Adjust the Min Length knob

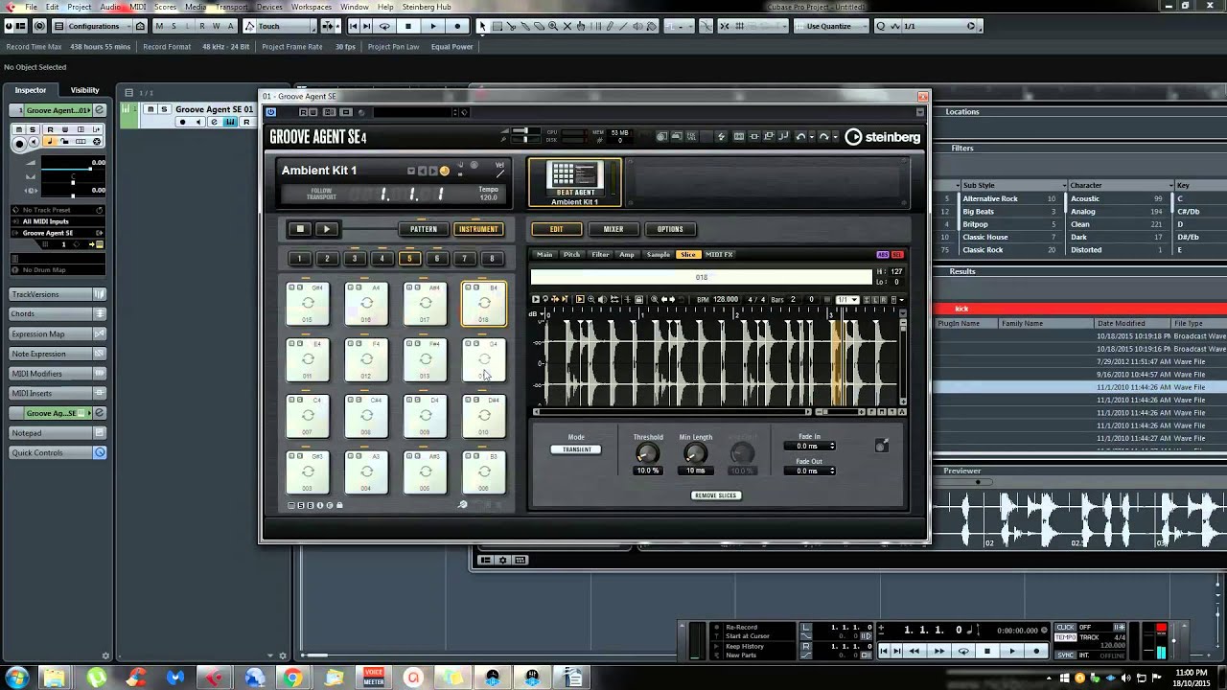point(695,454)
